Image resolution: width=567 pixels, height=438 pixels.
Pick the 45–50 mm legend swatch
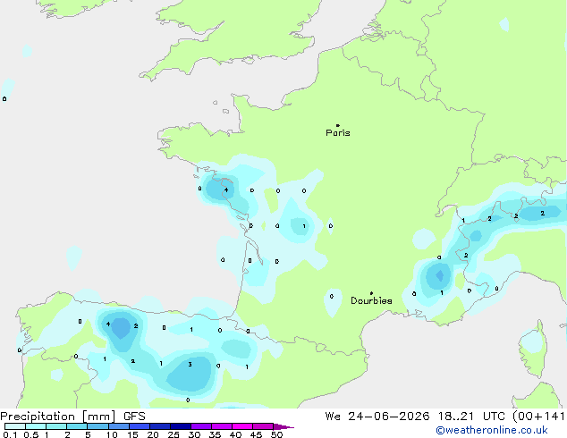tap(263, 426)
